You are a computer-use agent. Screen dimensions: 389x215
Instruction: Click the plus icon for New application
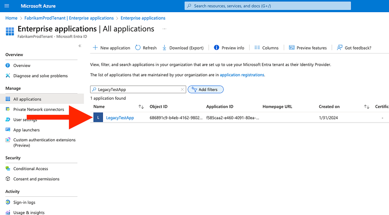tap(95, 48)
